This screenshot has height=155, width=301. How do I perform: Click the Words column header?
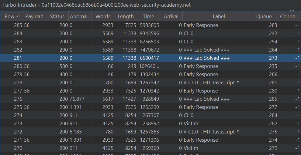click(103, 16)
